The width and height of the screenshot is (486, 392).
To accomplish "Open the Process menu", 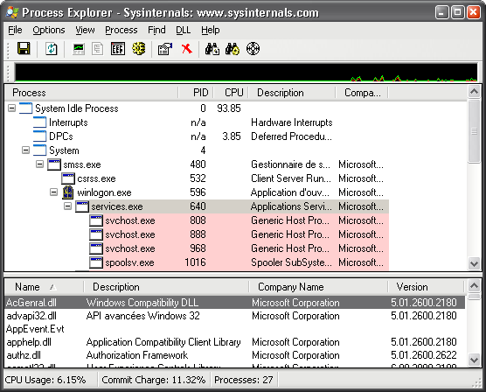I will [x=121, y=30].
